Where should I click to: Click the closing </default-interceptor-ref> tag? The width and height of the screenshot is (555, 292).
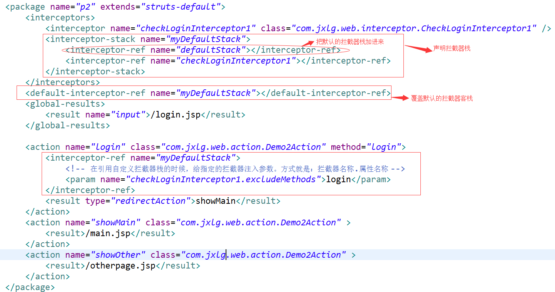(x=326, y=93)
